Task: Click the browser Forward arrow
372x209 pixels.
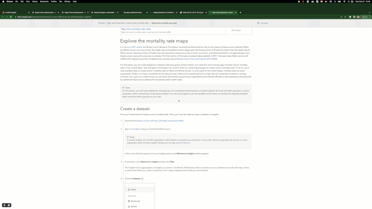Action: [x=7, y=17]
